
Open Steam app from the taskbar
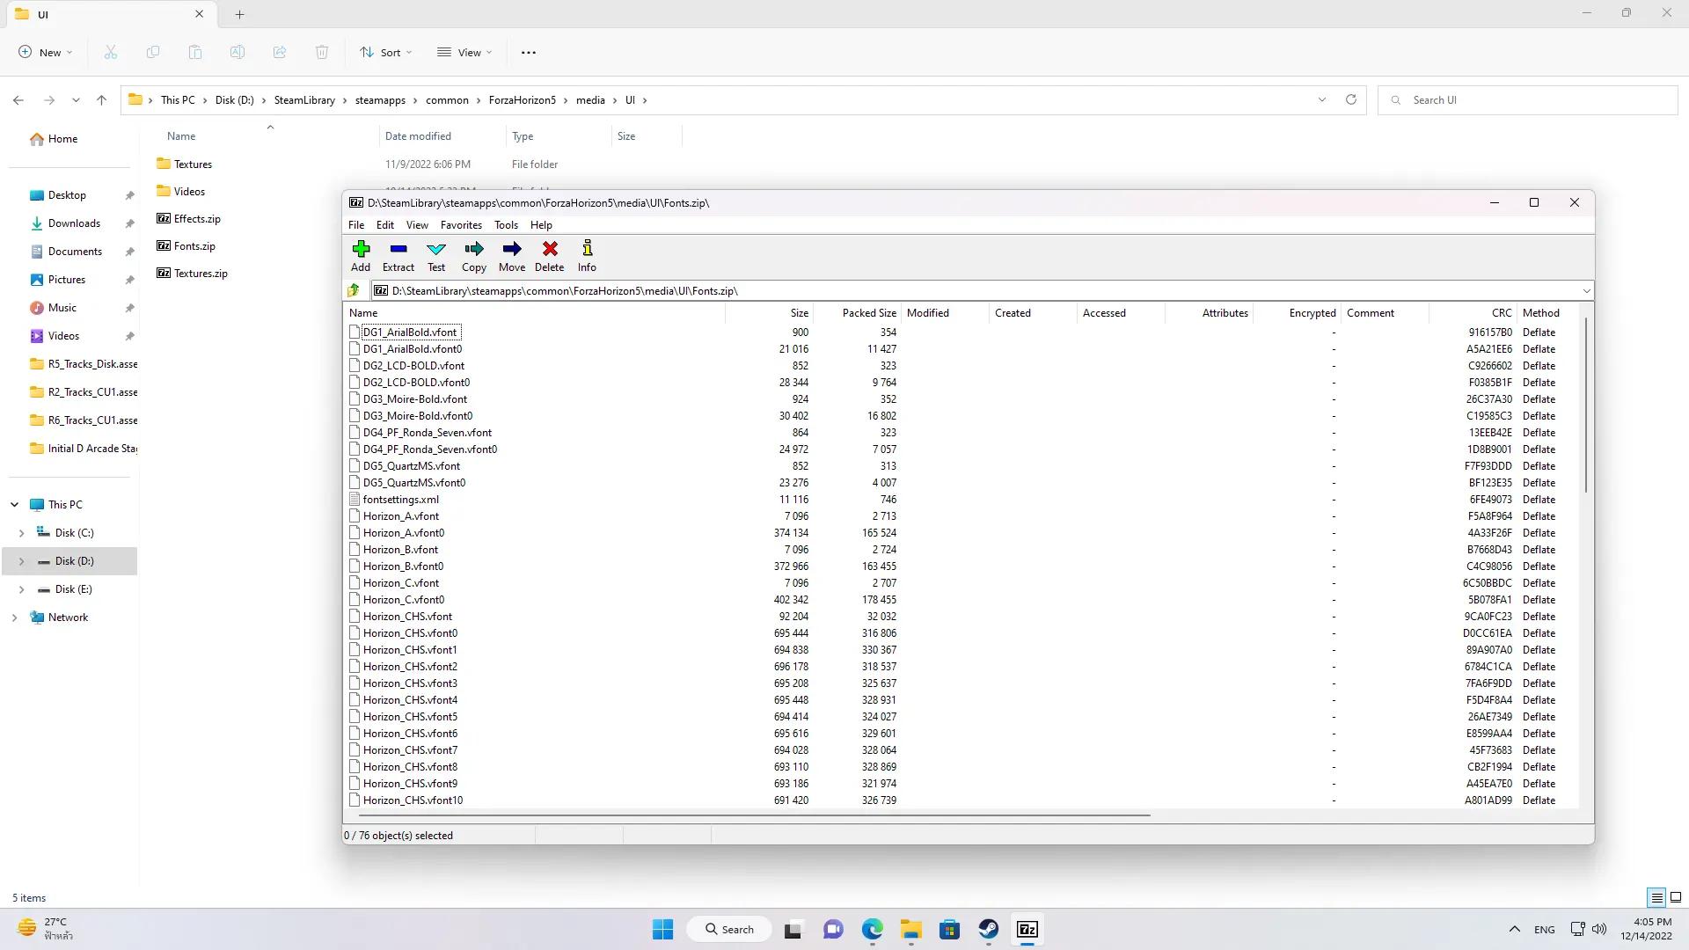989,929
